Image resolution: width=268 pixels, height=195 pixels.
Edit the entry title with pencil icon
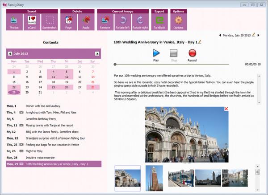200,42
